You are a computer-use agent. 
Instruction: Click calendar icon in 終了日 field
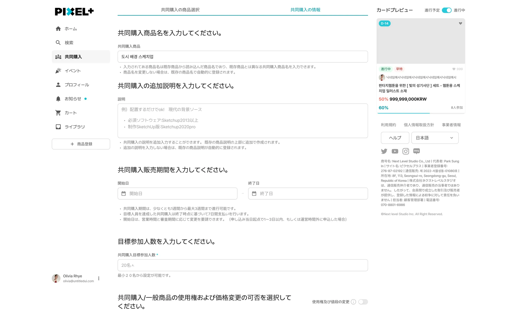[x=254, y=194]
